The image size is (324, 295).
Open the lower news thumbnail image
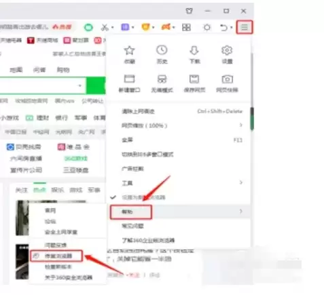pyautogui.click(x=22, y=262)
